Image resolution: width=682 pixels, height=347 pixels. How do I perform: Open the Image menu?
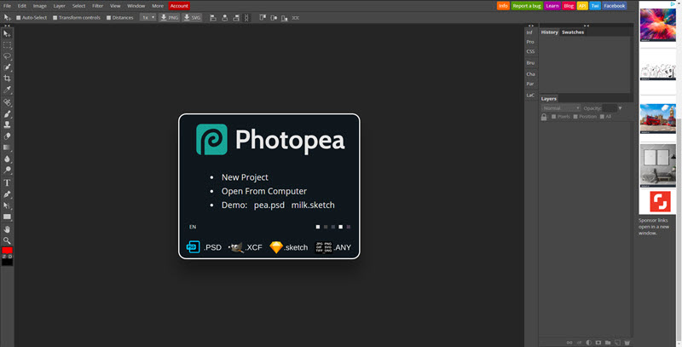pos(39,6)
